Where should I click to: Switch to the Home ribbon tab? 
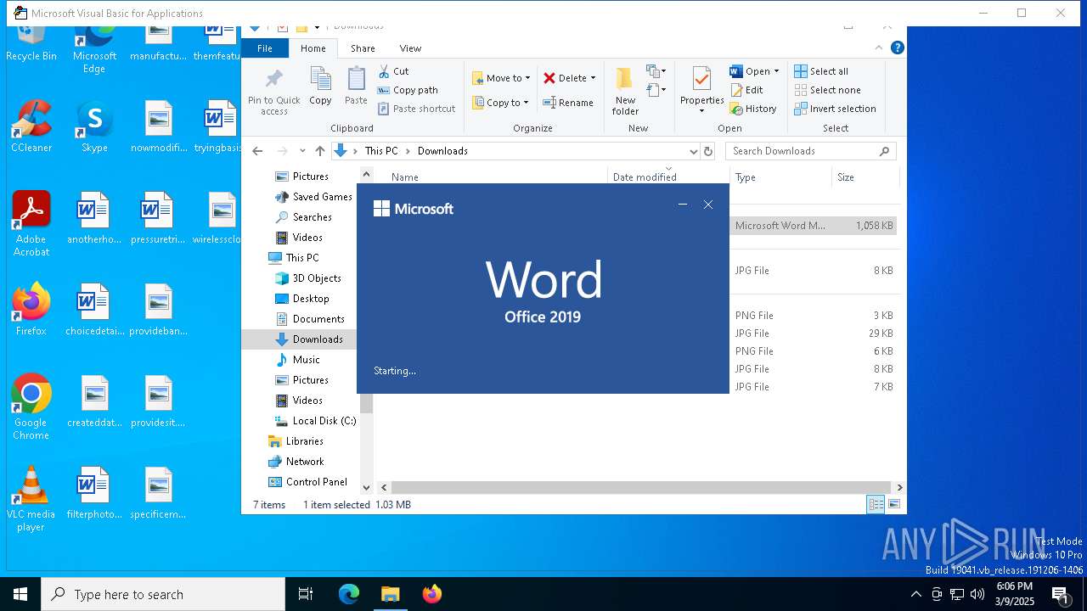click(313, 48)
